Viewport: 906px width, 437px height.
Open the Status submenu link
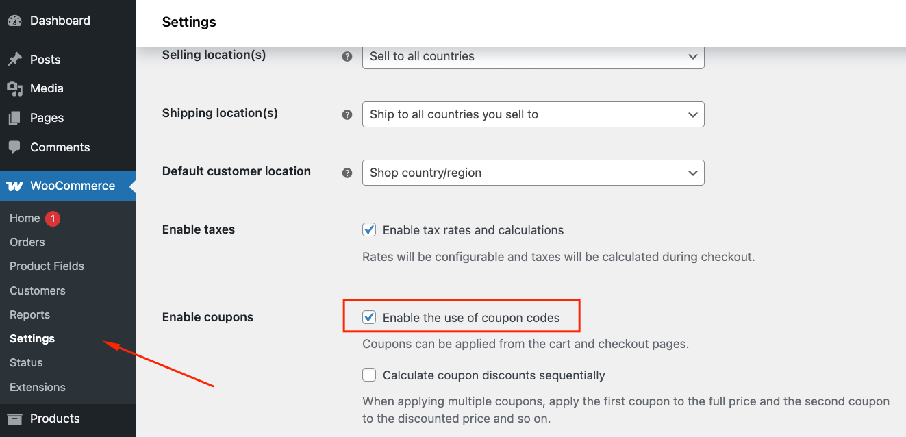tap(26, 362)
